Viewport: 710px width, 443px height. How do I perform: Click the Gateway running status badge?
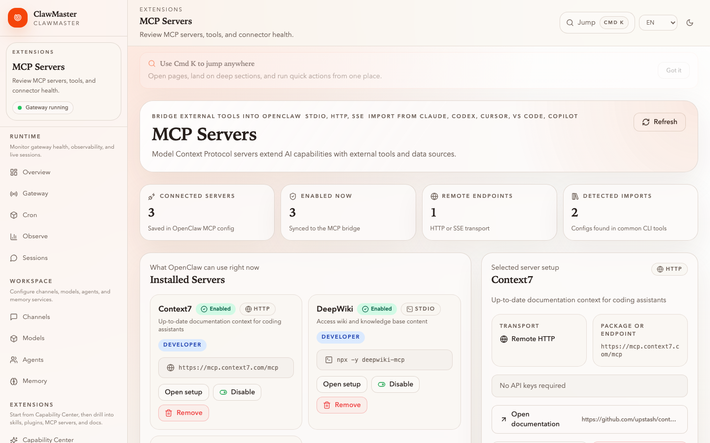point(43,108)
